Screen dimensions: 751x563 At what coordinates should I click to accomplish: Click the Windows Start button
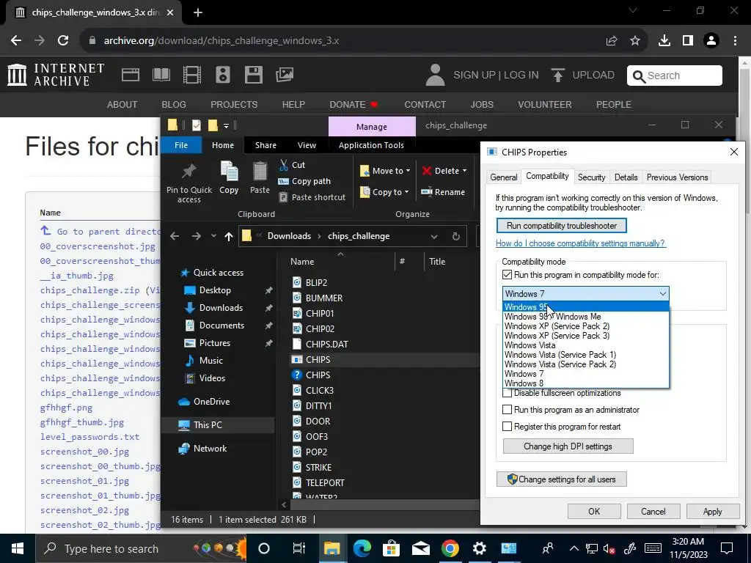coord(18,548)
